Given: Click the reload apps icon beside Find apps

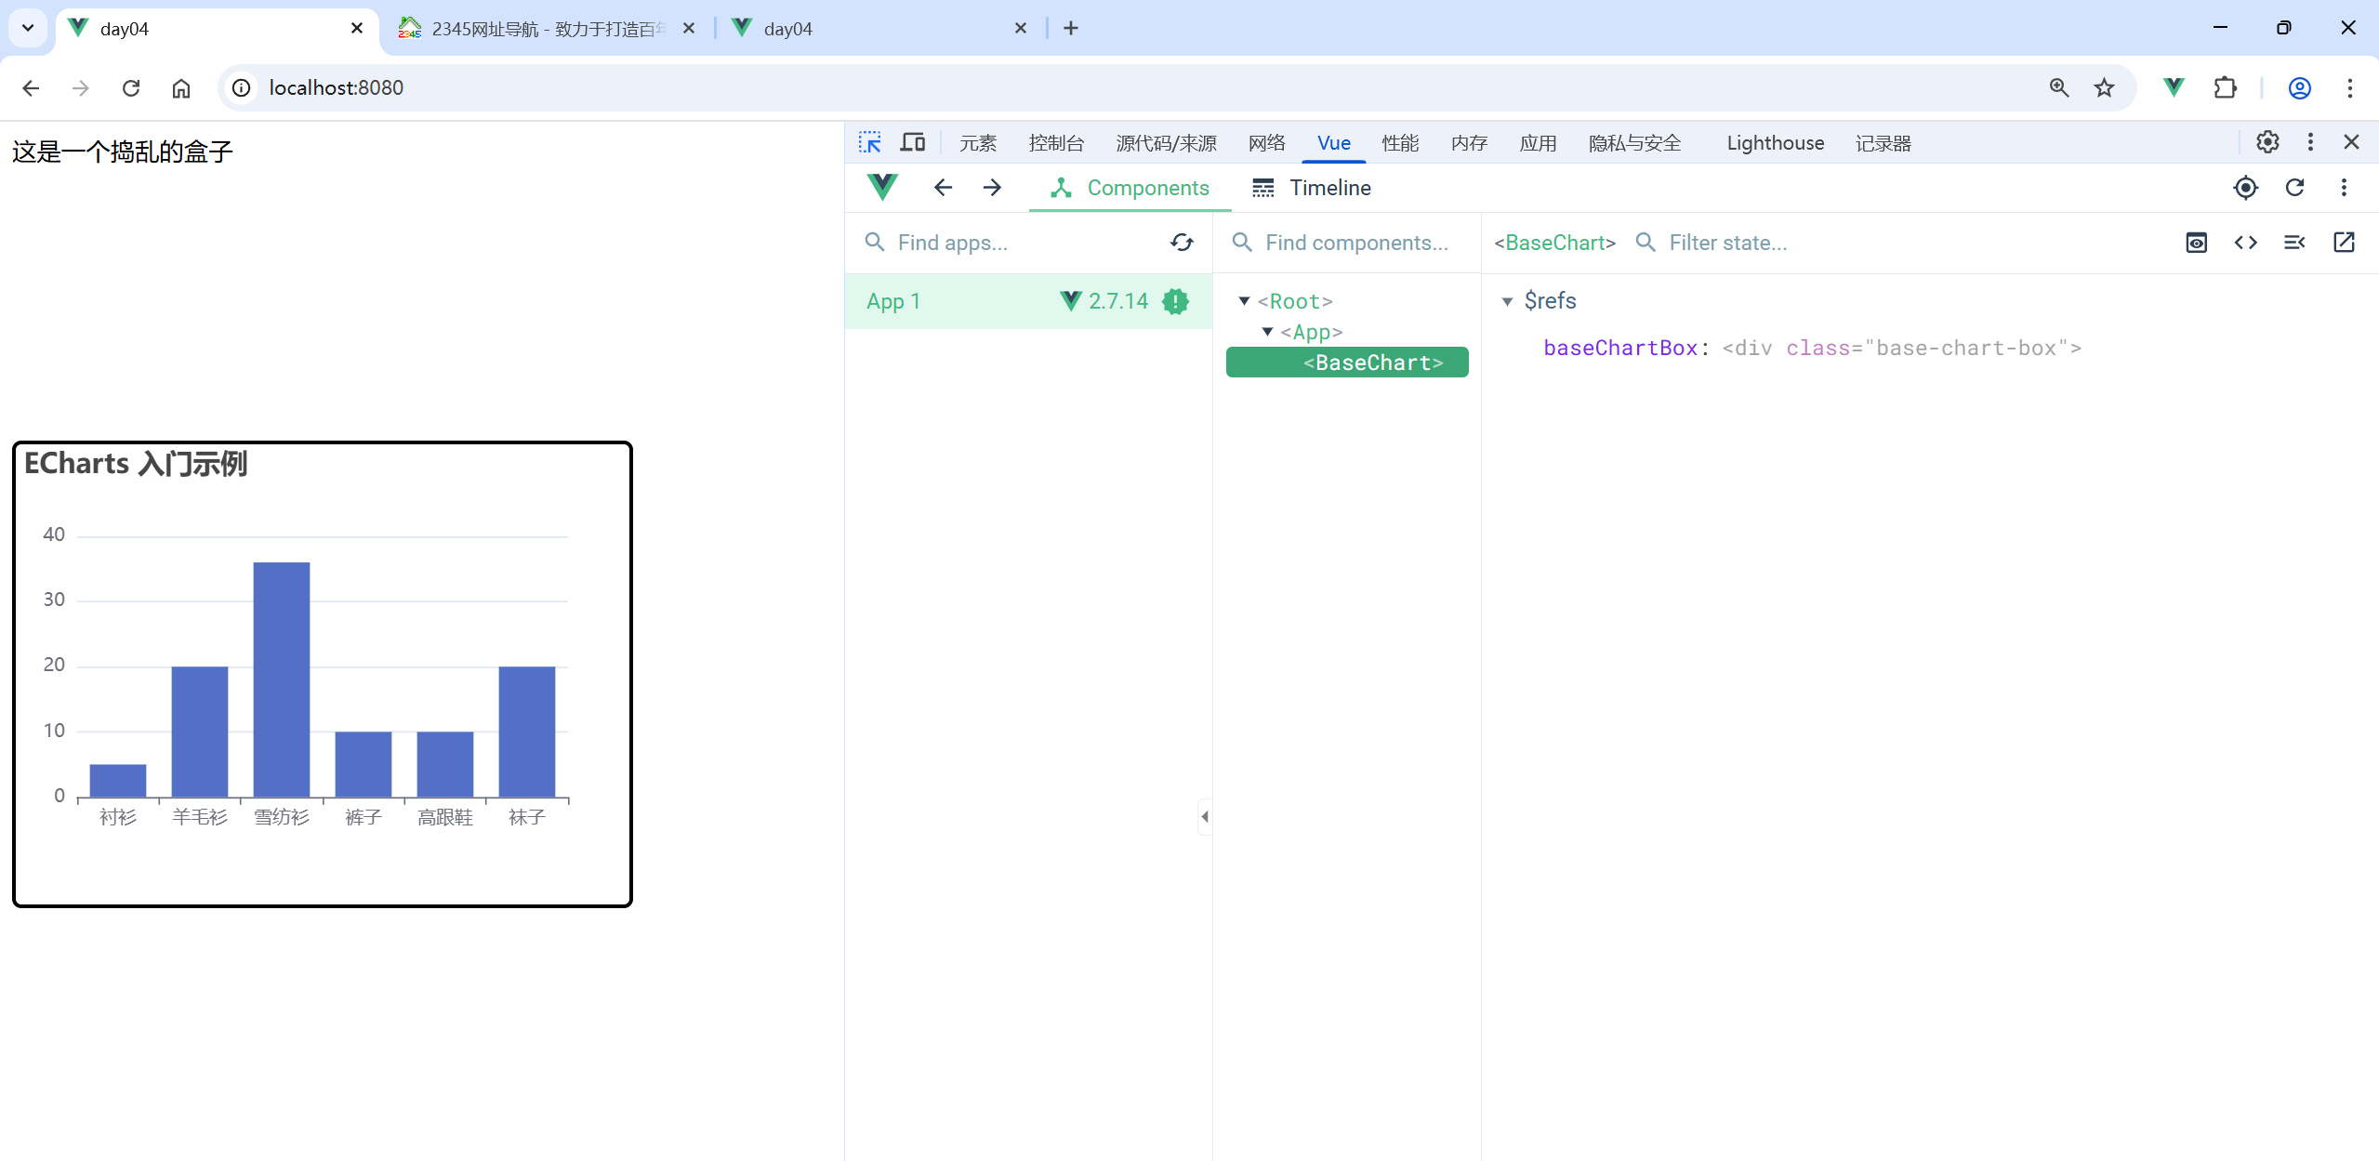Looking at the screenshot, I should [x=1182, y=243].
